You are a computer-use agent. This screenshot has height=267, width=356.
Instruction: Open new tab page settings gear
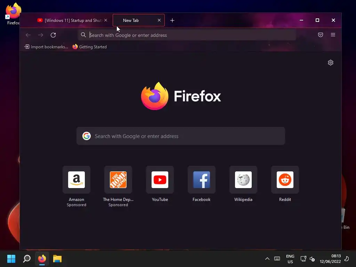click(x=331, y=63)
